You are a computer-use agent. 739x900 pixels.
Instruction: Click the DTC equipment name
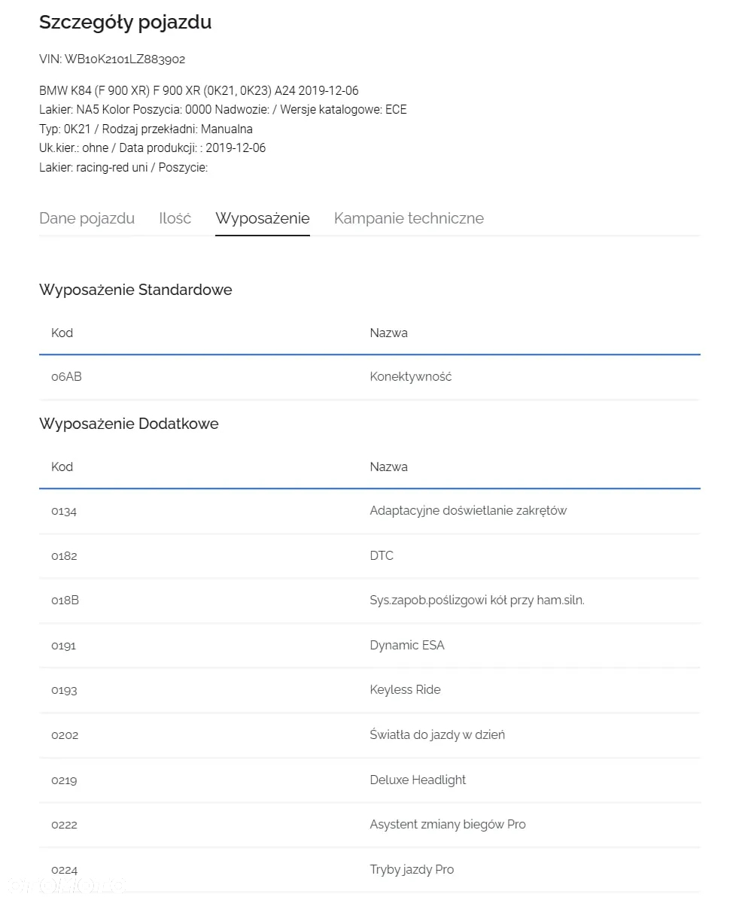382,555
